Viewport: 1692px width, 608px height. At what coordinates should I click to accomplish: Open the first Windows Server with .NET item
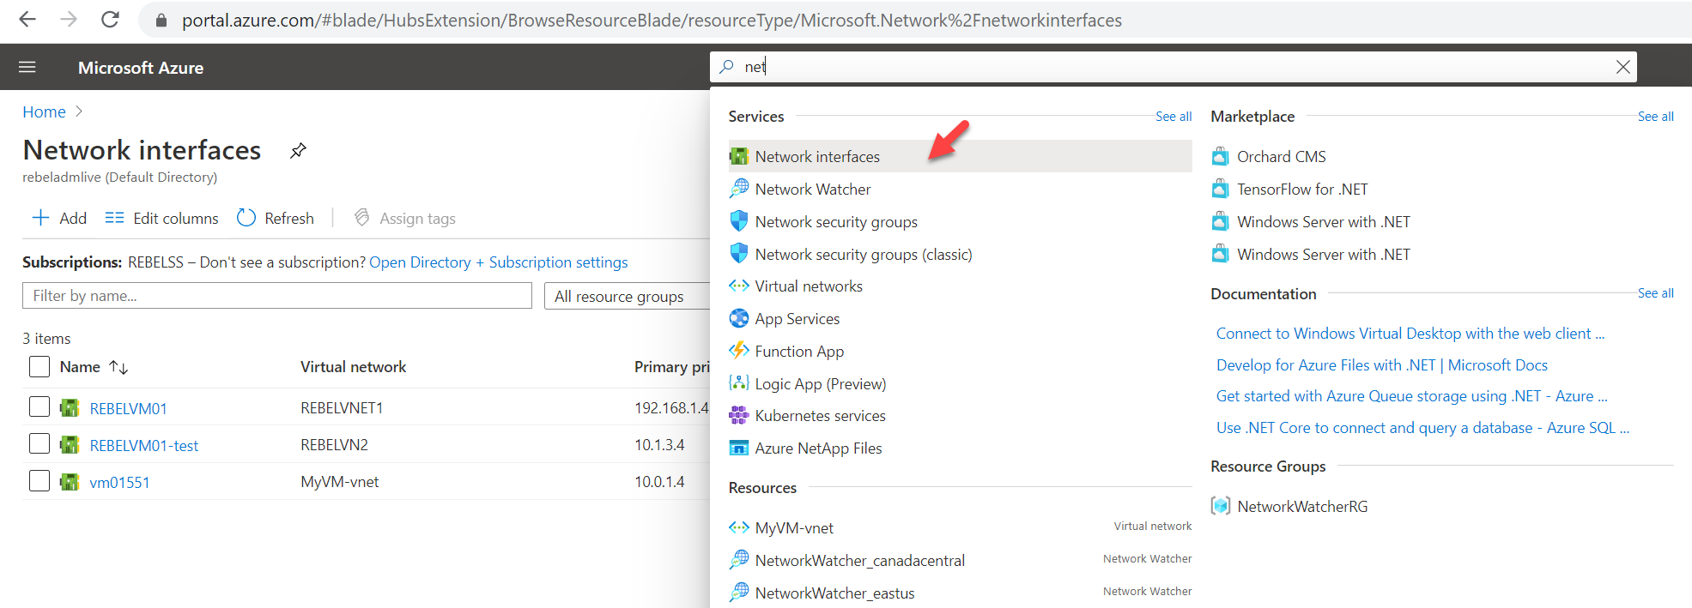[1323, 221]
